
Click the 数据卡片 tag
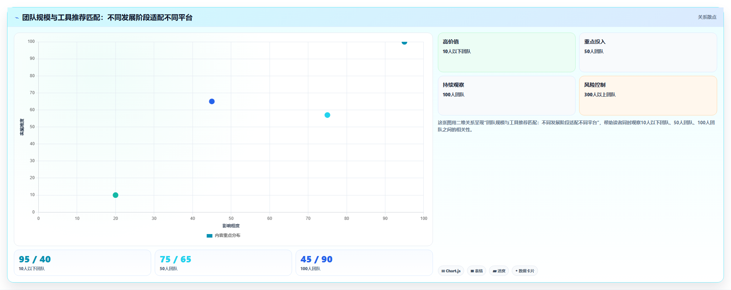point(525,271)
